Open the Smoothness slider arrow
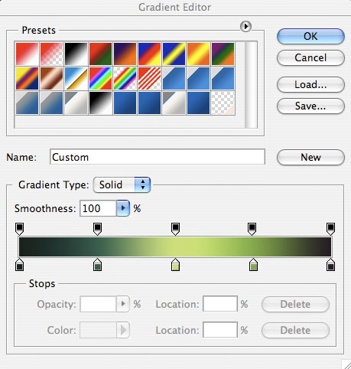 click(123, 208)
